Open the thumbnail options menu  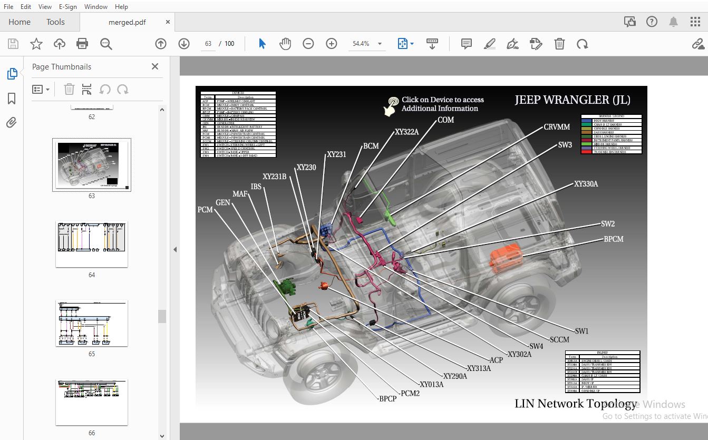[x=41, y=89]
